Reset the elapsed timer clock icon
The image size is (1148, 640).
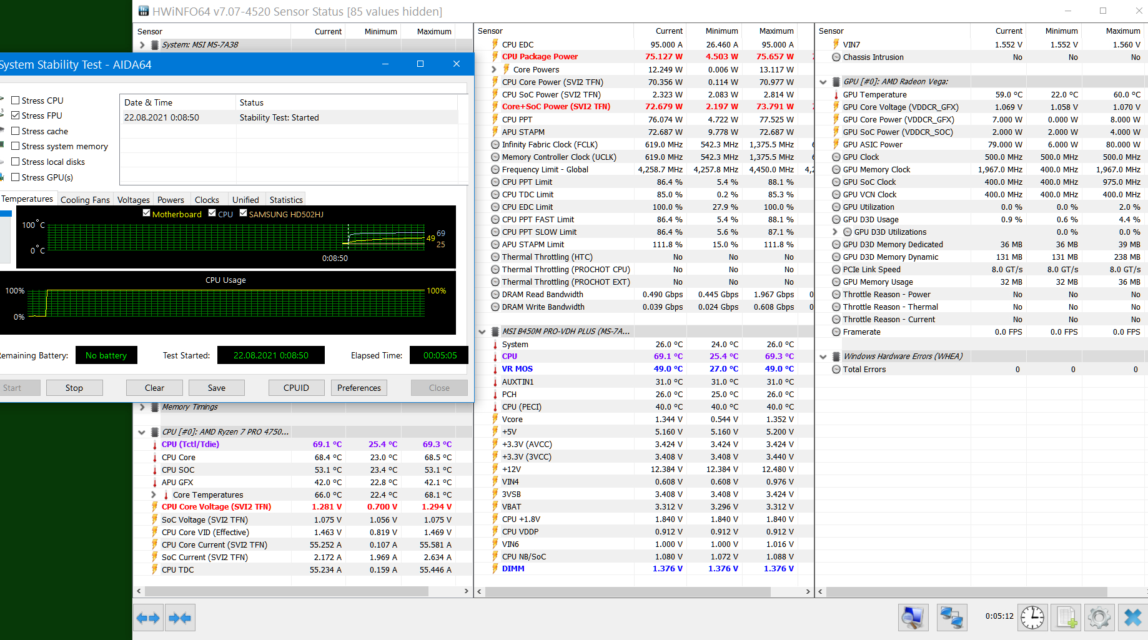coord(1032,618)
